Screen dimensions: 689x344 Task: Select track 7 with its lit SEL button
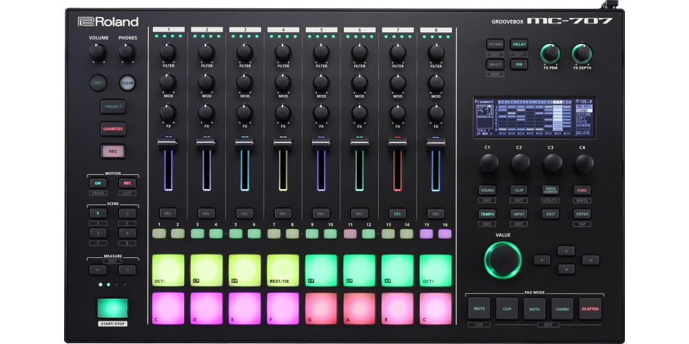tap(398, 213)
